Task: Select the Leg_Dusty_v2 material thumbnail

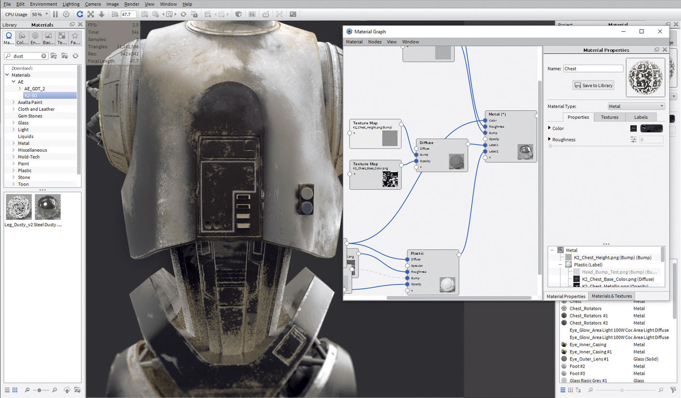Action: click(19, 207)
